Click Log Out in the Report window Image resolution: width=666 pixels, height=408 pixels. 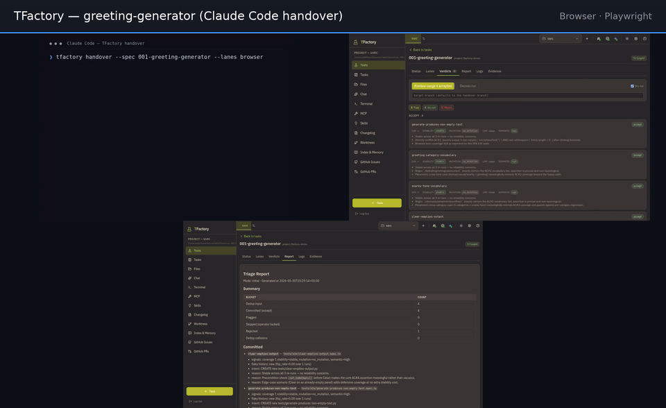[196, 401]
